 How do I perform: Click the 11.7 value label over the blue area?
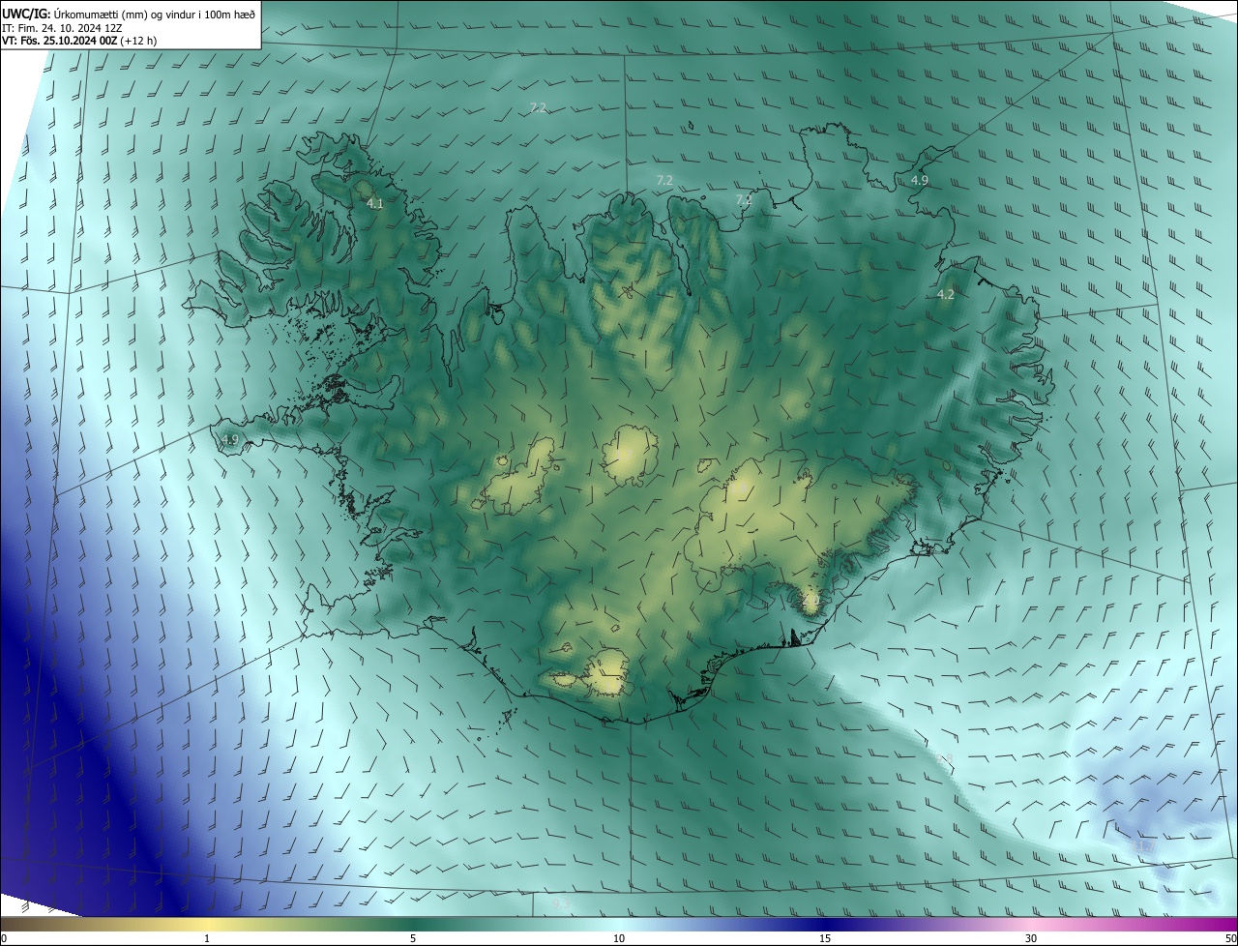[x=1144, y=846]
